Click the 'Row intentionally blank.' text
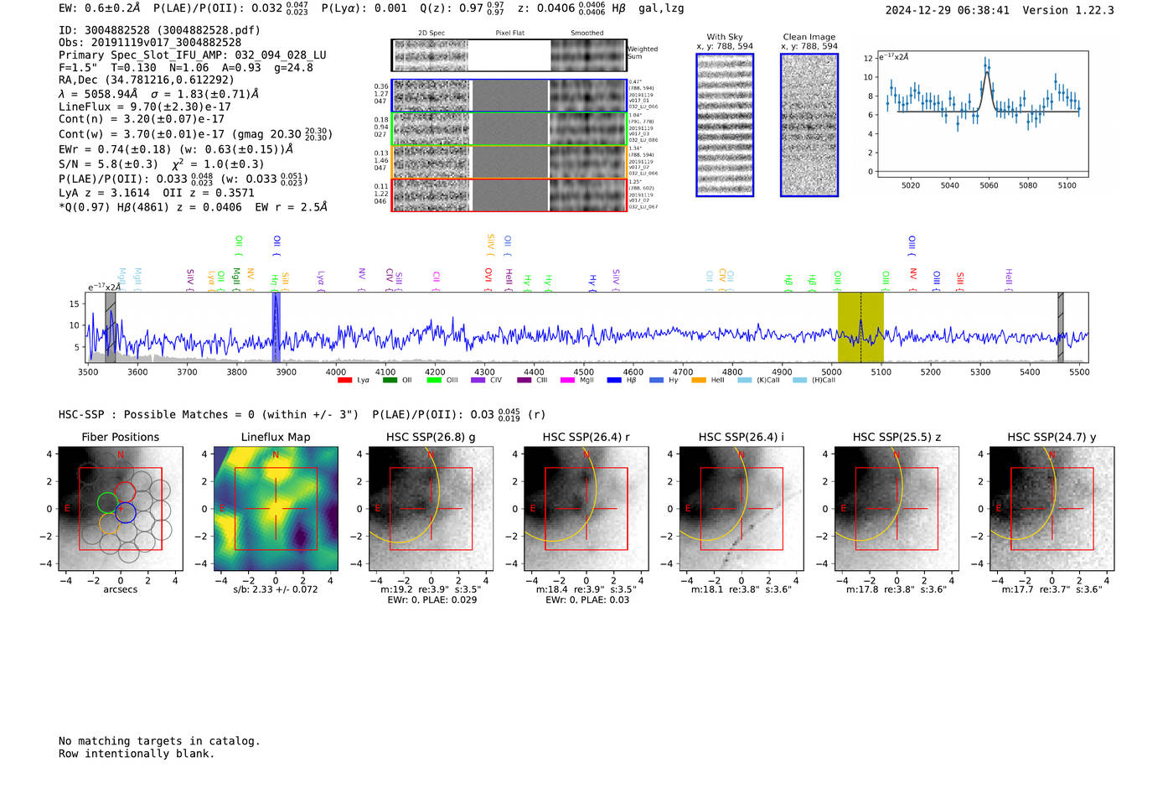 [137, 754]
